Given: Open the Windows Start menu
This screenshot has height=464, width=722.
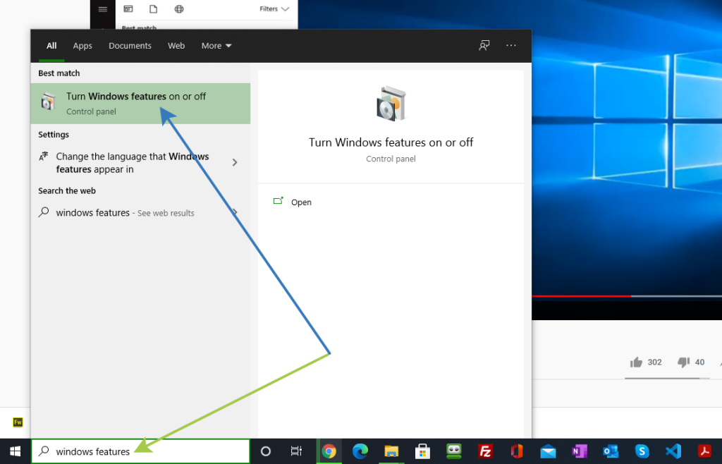Looking at the screenshot, I should click(16, 451).
